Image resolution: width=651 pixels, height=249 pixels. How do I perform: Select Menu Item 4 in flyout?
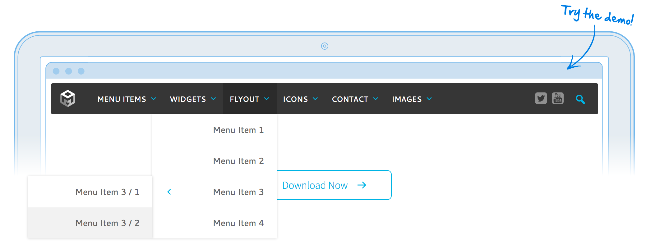pos(238,223)
